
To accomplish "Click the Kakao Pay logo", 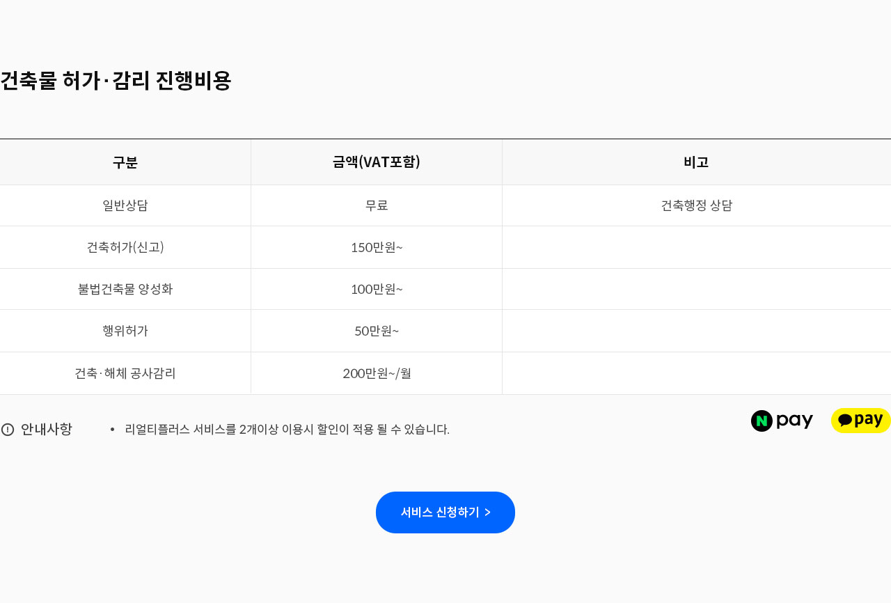I will pos(860,421).
